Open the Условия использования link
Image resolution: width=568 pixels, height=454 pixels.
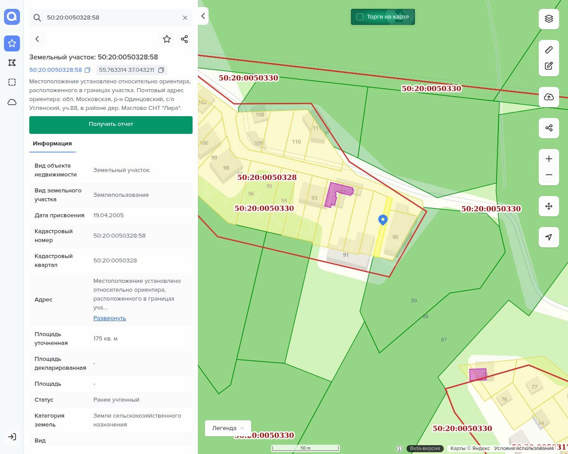(x=524, y=448)
